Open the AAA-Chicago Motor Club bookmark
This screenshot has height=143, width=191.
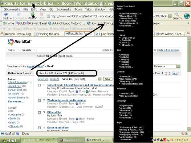67,23
